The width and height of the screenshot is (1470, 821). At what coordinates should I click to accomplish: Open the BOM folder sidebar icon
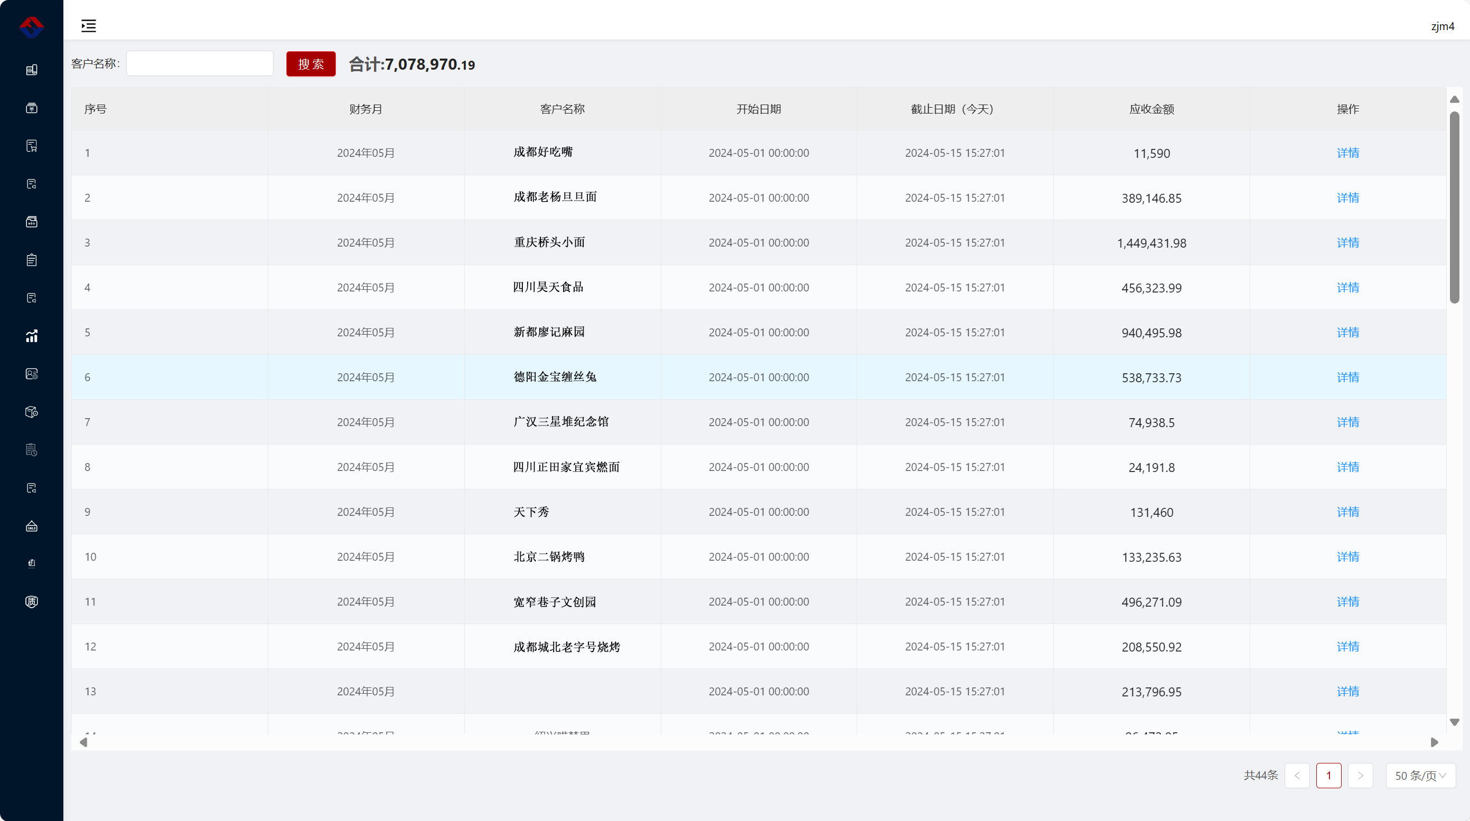31,222
